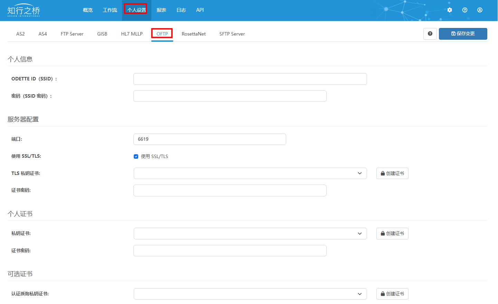Viewport: 498px width, 304px height.
Task: Switch to the RosettaNet tab
Action: (194, 34)
